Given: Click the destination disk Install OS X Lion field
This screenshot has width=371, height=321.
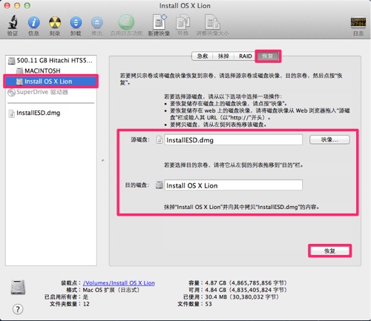Looking at the screenshot, I should 233,185.
